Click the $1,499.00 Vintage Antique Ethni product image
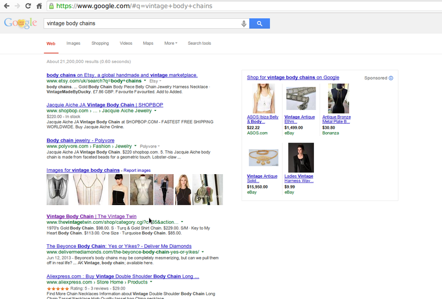Screen dimensions: 442x299 click(x=301, y=98)
